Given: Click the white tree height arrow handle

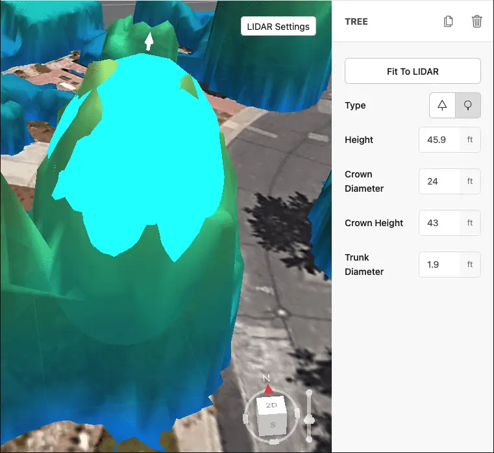Looking at the screenshot, I should 149,41.
